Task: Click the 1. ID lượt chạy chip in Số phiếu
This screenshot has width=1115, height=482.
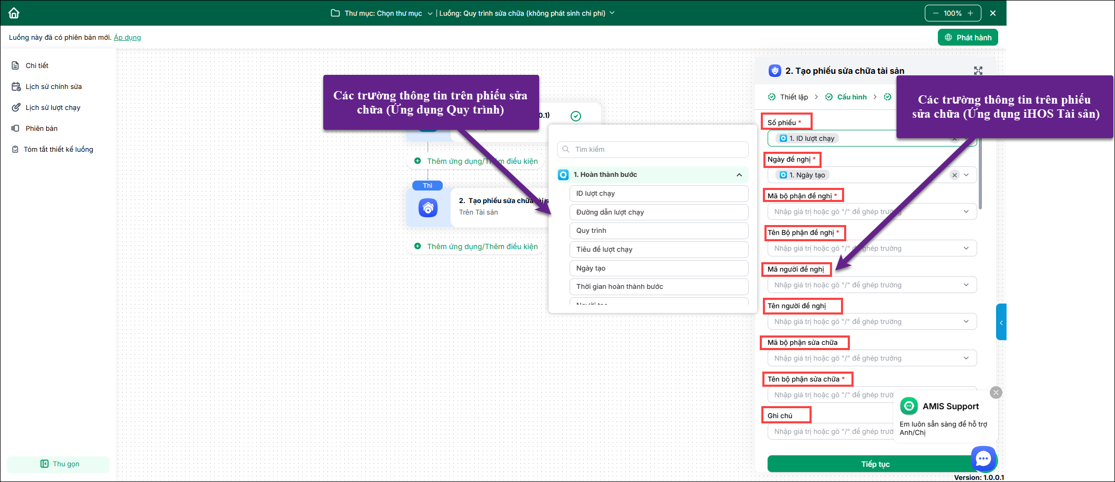Action: [x=807, y=138]
